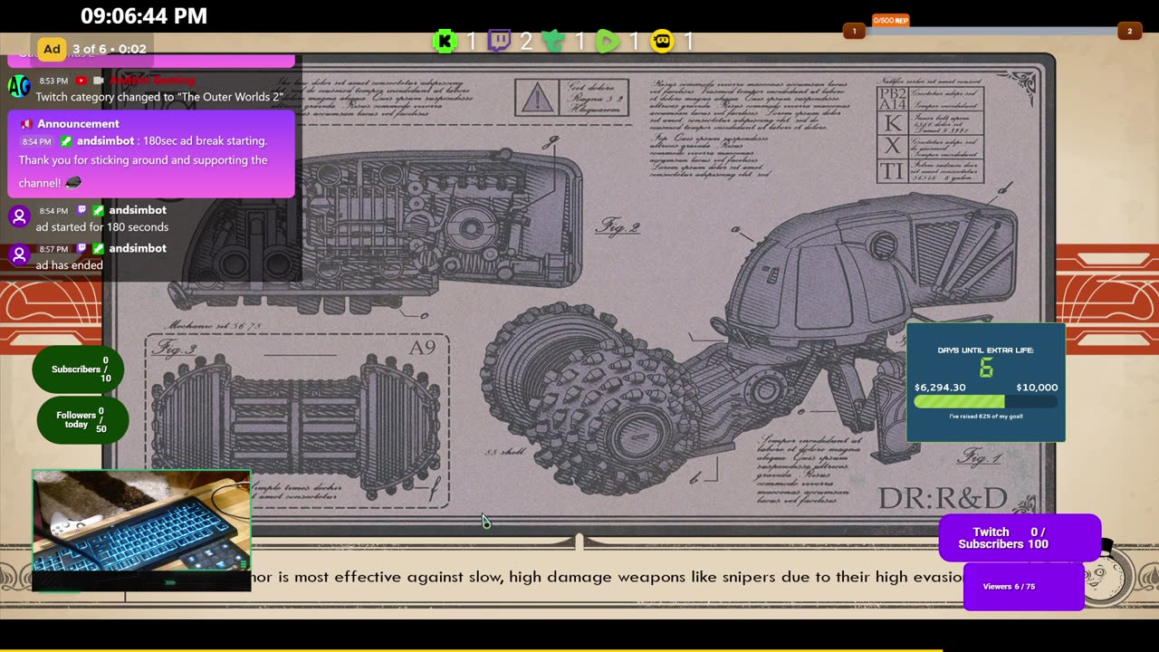Click 'Twitch category changed to The Outer Worlds 2' message

(159, 97)
